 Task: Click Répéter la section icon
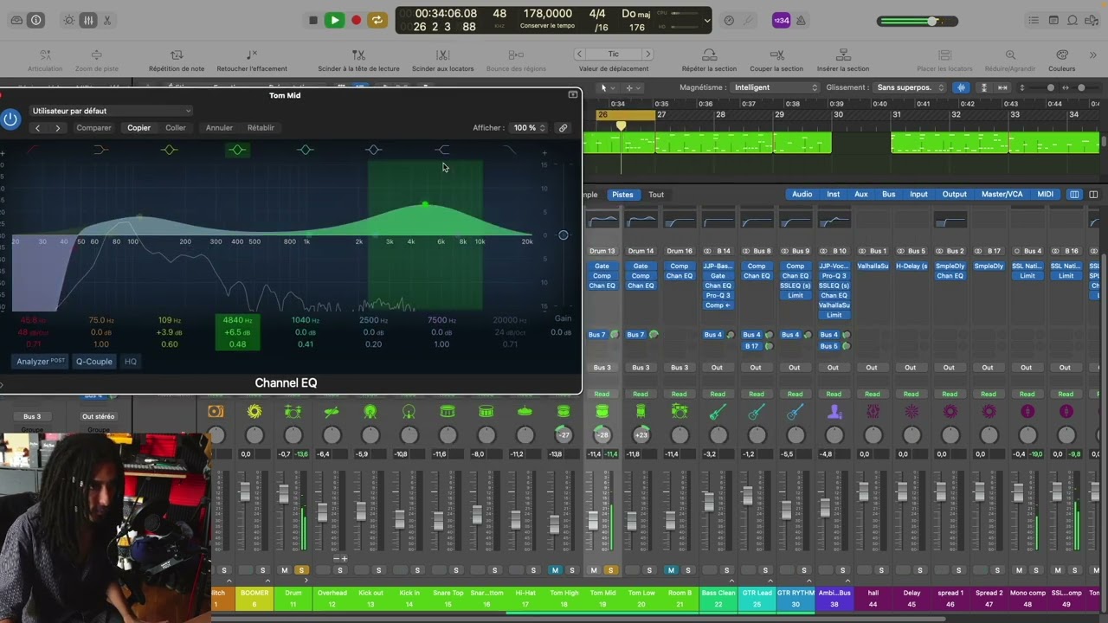(709, 55)
